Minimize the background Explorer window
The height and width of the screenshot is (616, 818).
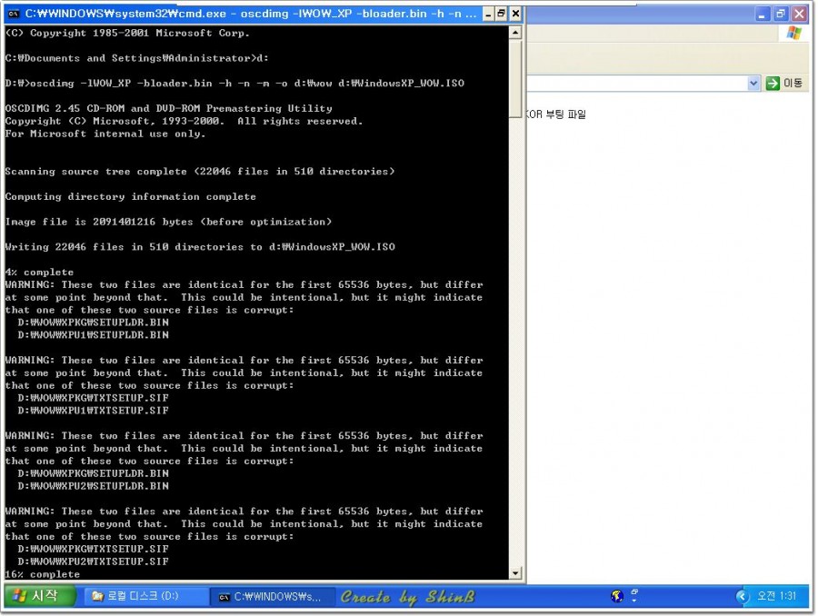762,15
